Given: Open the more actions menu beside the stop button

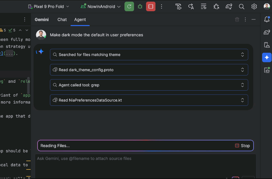Looking at the screenshot, I should point(161,7).
